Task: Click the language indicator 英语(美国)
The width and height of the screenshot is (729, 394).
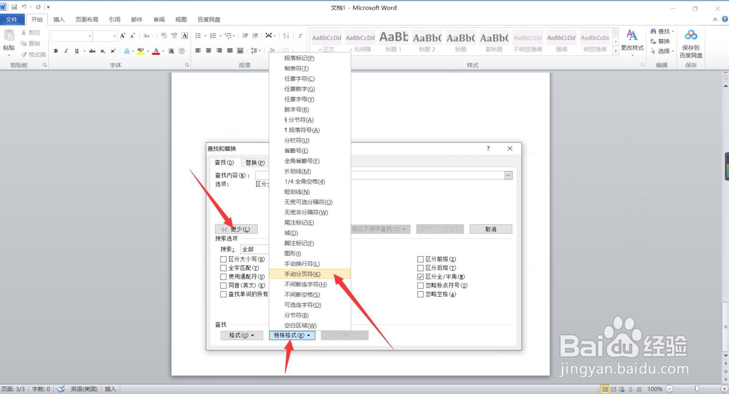Action: 84,389
